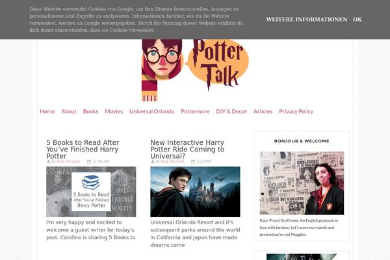
Task: Click OK on the cookie notice
Action: click(x=357, y=19)
